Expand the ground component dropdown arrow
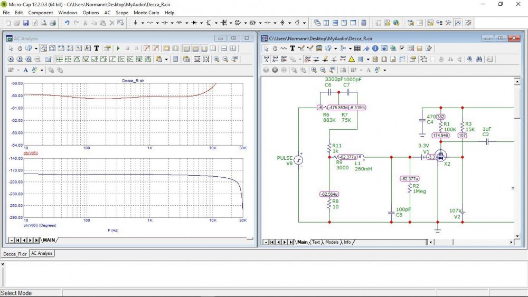 tap(143, 23)
